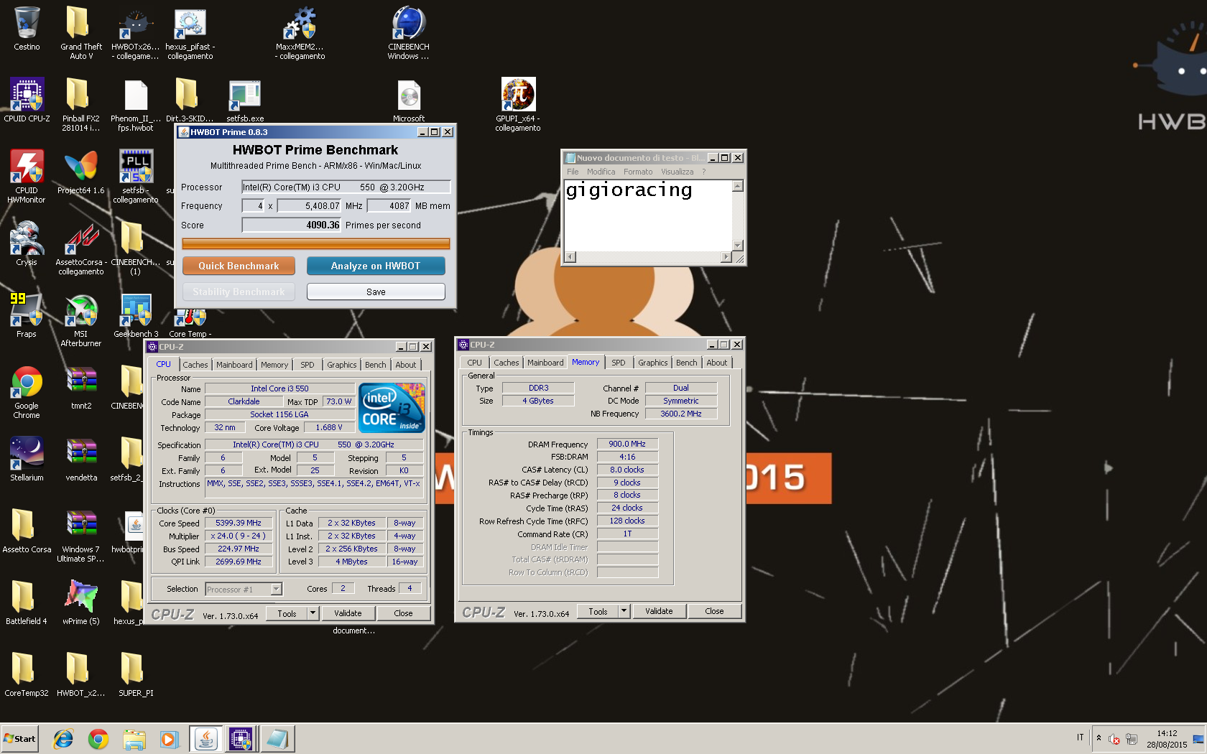Open setfsb.exe desktop icon
This screenshot has height=754, width=1207.
(x=245, y=101)
